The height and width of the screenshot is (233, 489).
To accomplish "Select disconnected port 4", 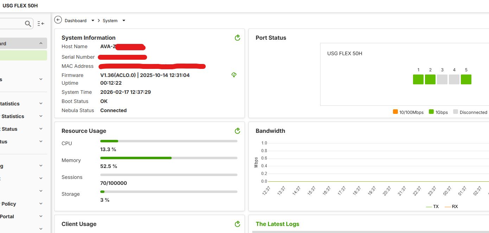I will pyautogui.click(x=454, y=79).
